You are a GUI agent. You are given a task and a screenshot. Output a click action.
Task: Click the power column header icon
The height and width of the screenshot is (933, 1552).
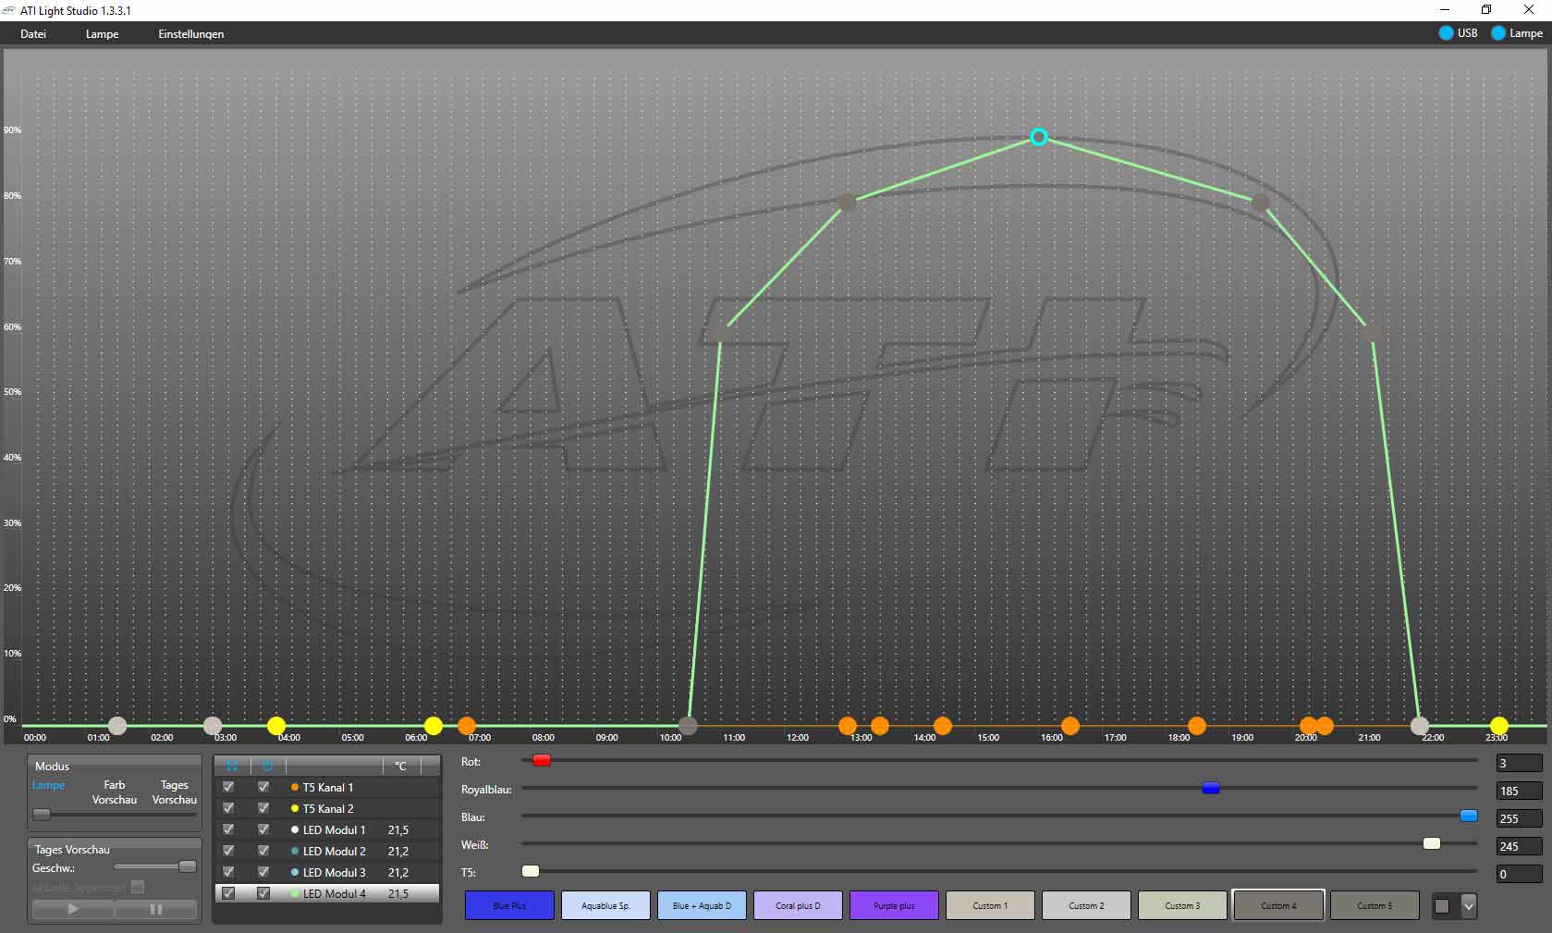[x=267, y=766]
